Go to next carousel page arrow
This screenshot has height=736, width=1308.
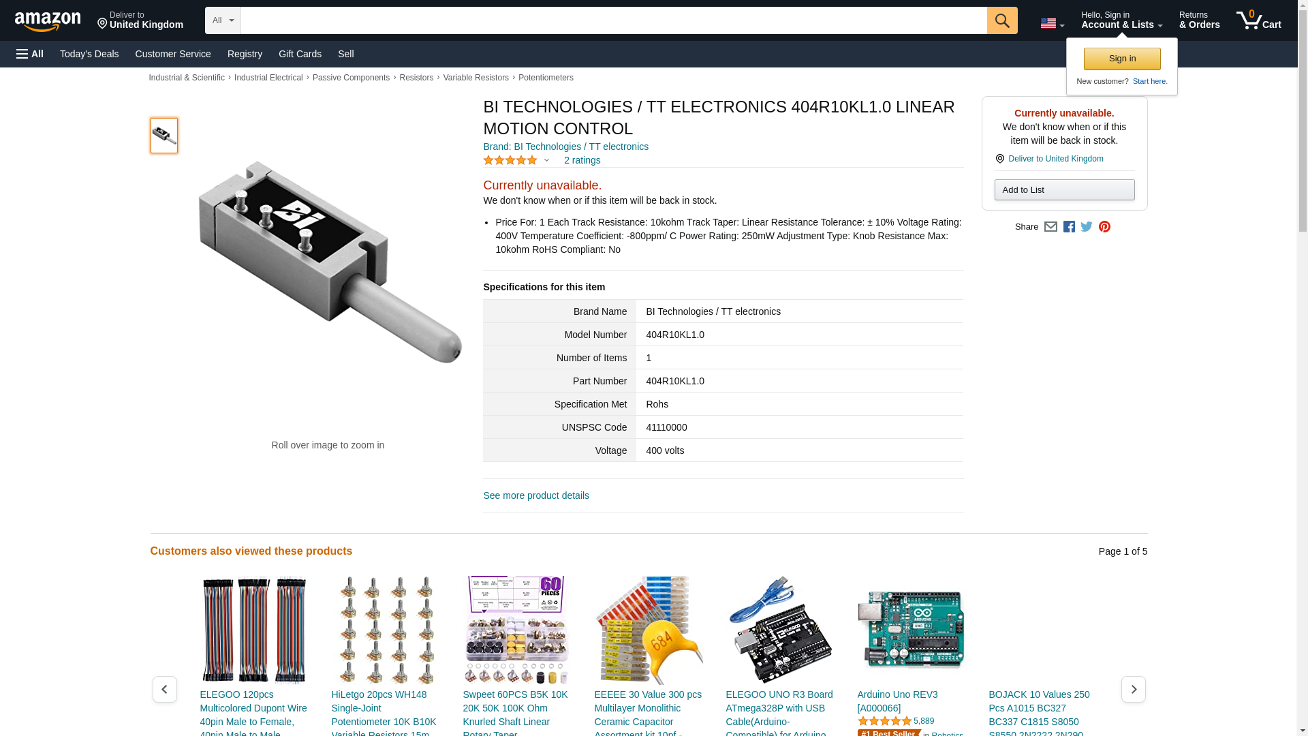(1133, 689)
